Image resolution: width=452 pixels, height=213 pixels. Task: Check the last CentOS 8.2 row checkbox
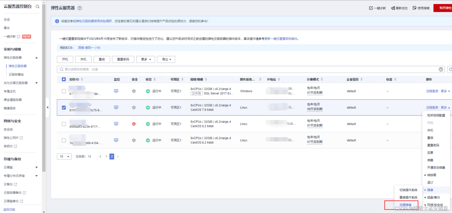pos(64,140)
